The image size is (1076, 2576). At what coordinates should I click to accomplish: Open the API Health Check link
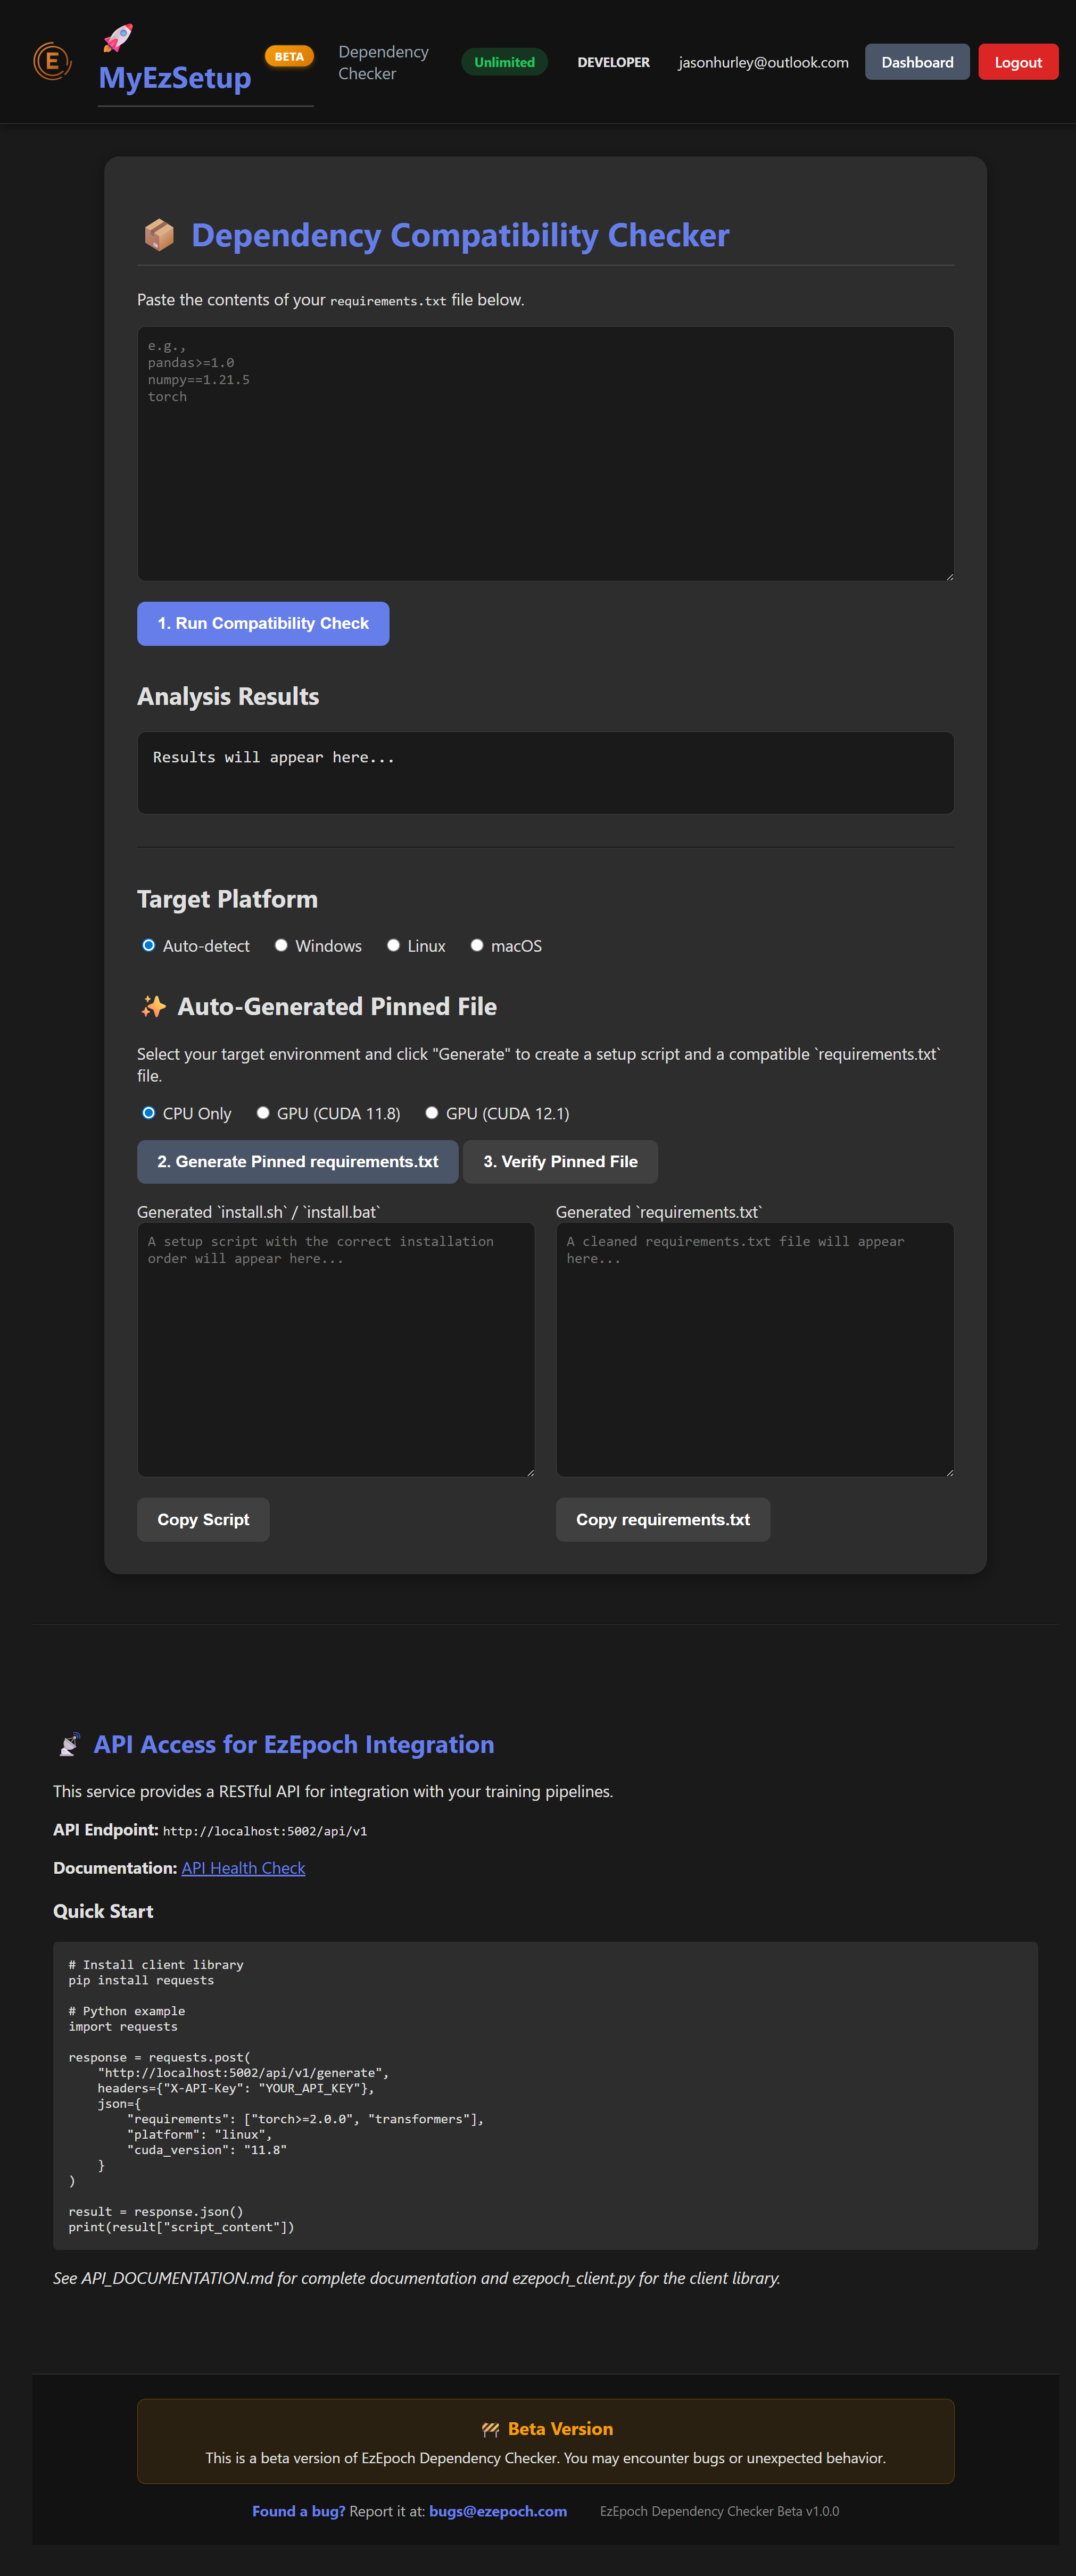[243, 1868]
